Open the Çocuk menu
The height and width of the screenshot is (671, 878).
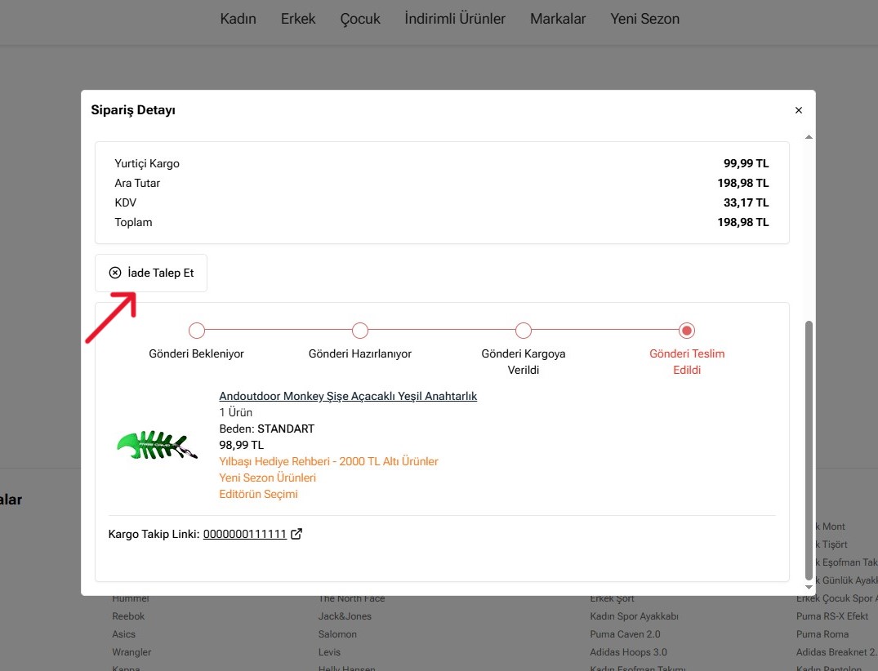(360, 19)
